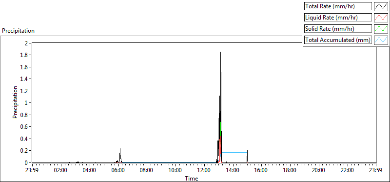The width and height of the screenshot is (390, 182).
Task: Click the 1 value on the Y axis
Action: [x=27, y=103]
